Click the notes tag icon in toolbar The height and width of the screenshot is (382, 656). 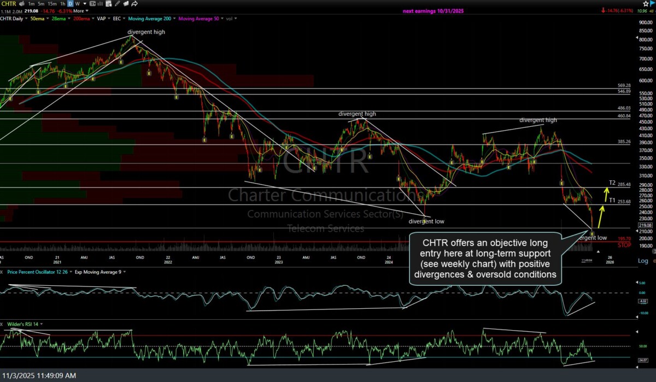click(x=126, y=4)
